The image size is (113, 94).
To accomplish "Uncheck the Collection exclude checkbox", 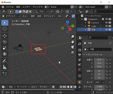I will tap(103, 19).
